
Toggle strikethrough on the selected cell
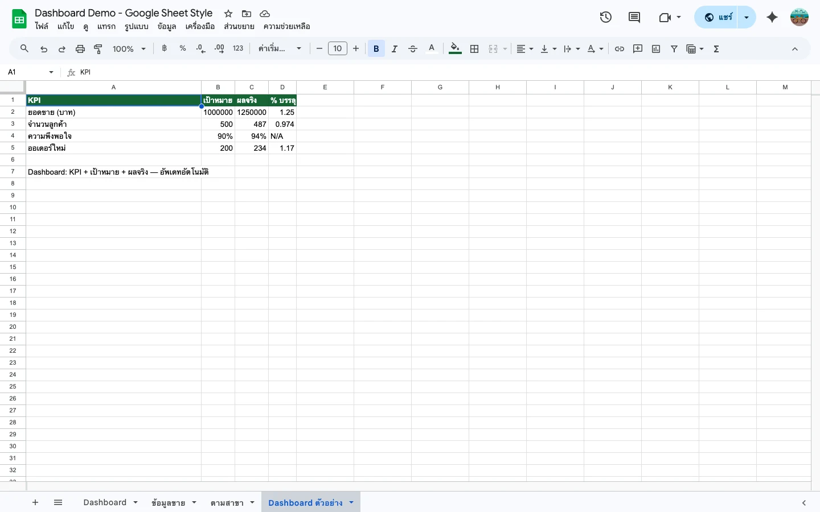point(413,48)
